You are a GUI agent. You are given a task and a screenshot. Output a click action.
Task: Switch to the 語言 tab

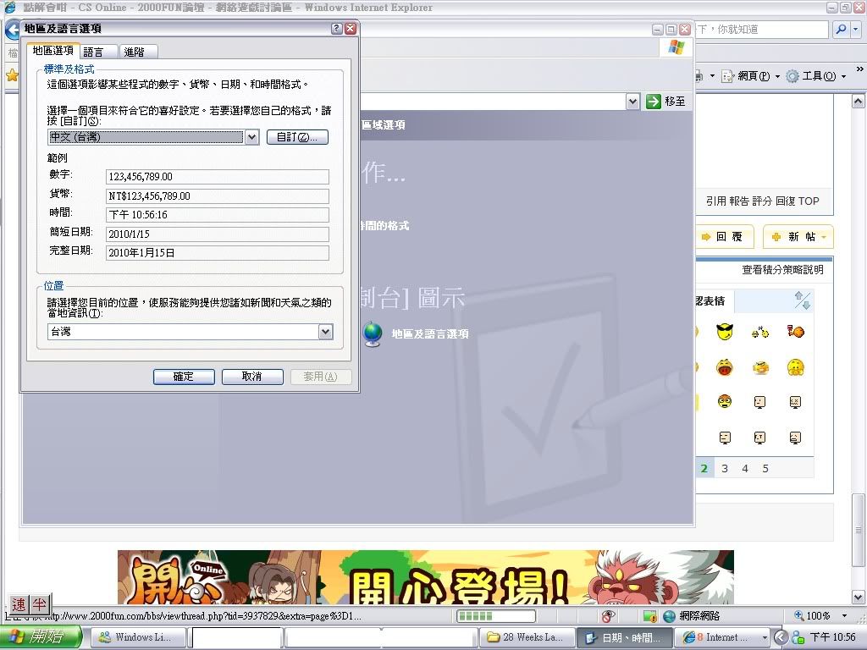pos(94,52)
